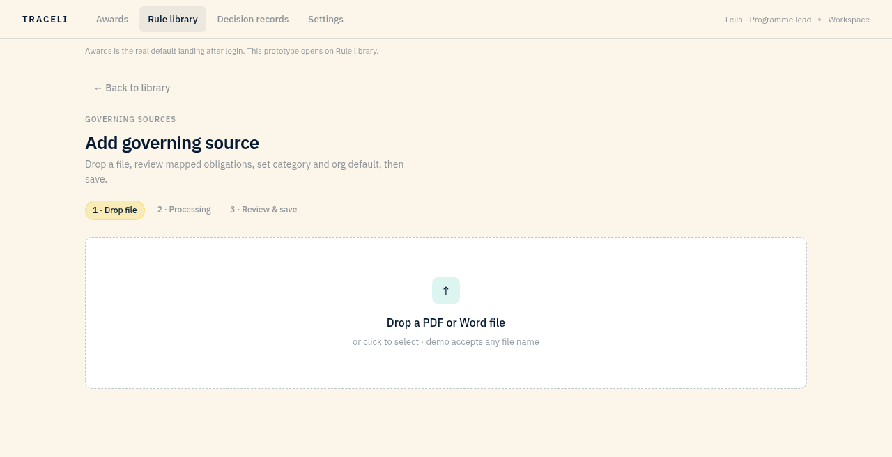Select step 2 Processing
This screenshot has height=457, width=892.
point(184,210)
